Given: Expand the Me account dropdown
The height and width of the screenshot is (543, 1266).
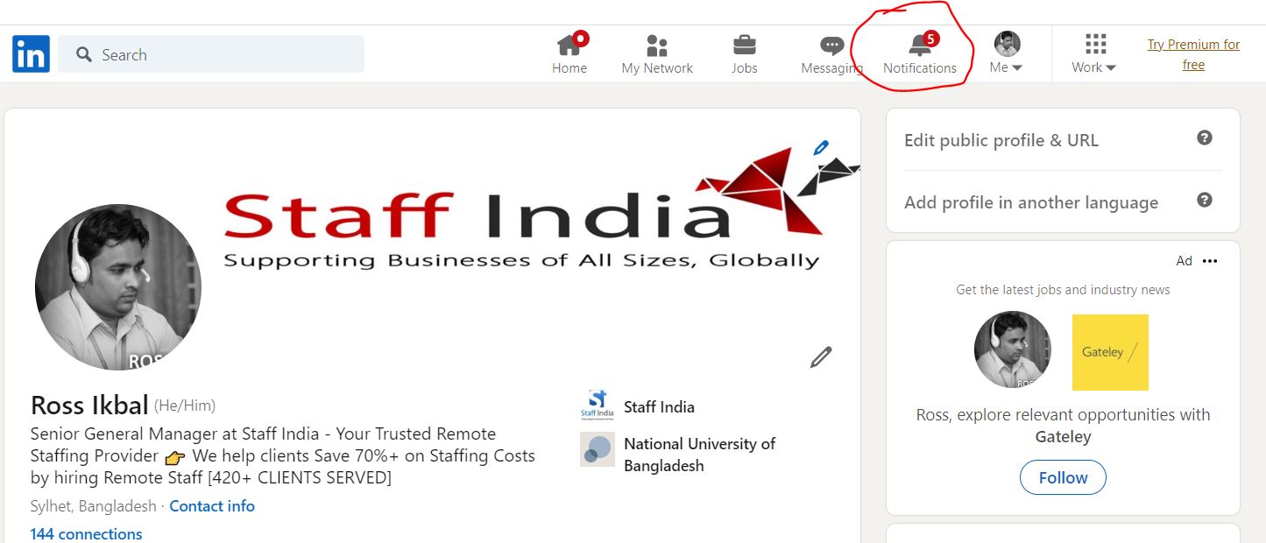Looking at the screenshot, I should [x=1007, y=54].
